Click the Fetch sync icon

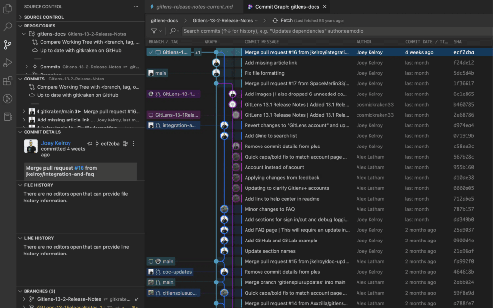275,20
